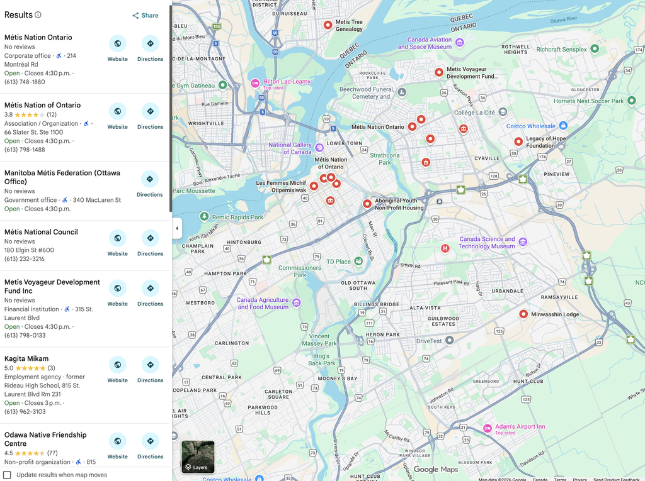Image resolution: width=645 pixels, height=481 pixels.
Task: Click the Canada Agriculture and Food Museum marker
Action: point(296,303)
